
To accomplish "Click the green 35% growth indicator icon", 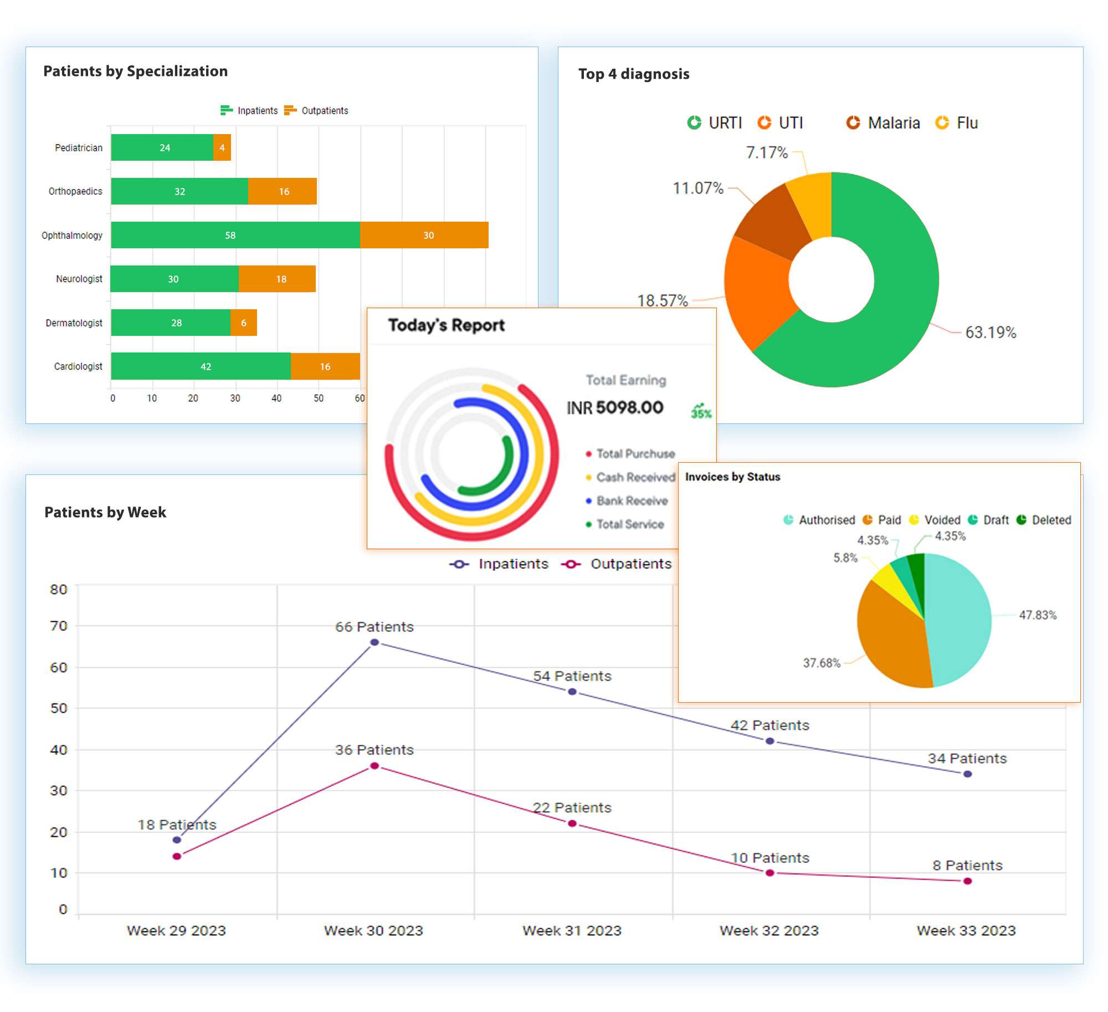I will (700, 411).
